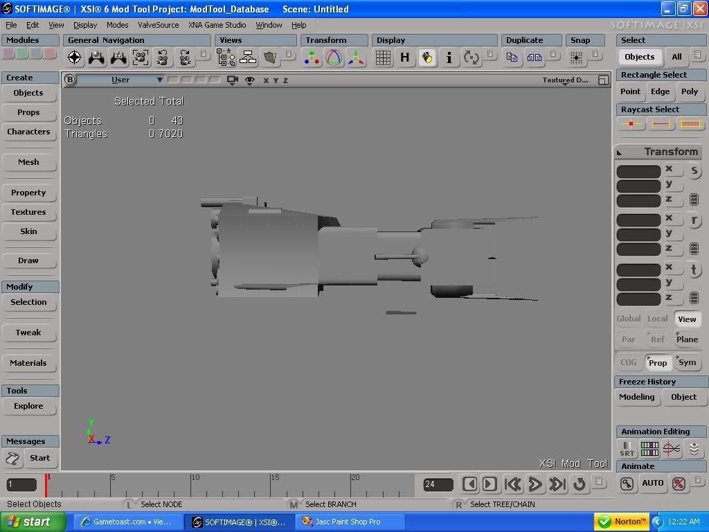Open the Sym symmetry options button
This screenshot has width=709, height=532.
pyautogui.click(x=687, y=363)
